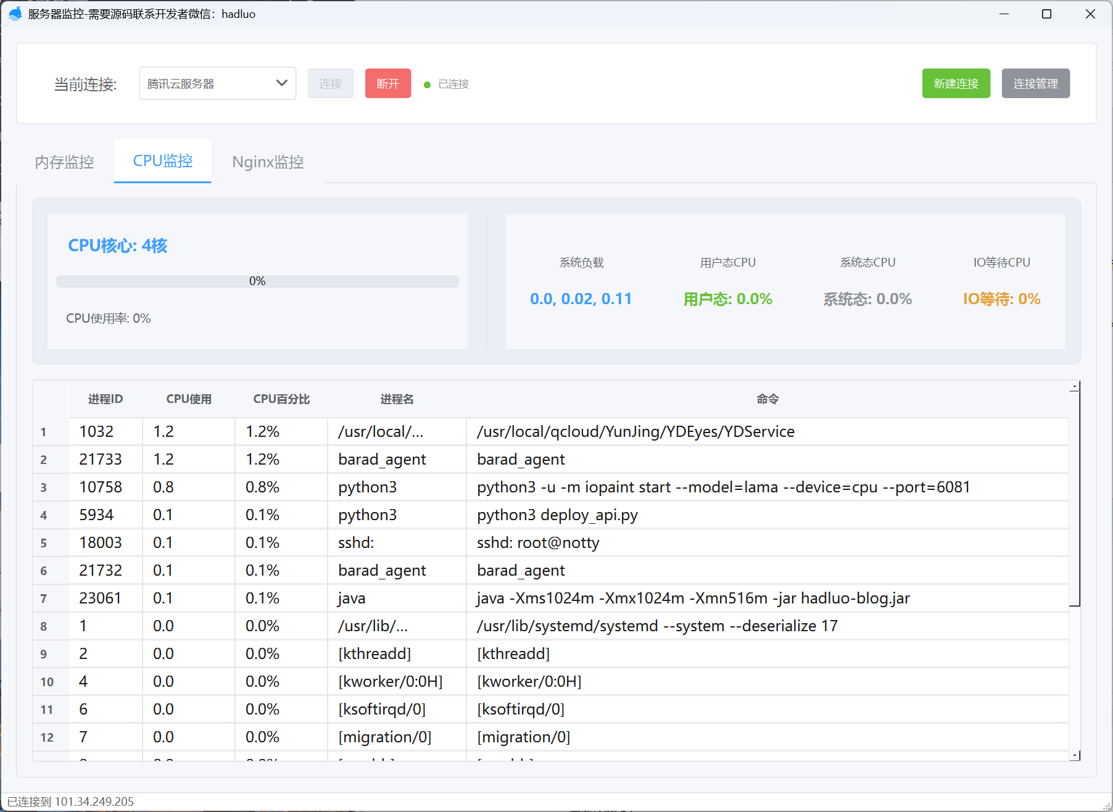Screen dimensions: 1113x812
Task: Click the process table scroll up arrow
Action: pos(1075,386)
